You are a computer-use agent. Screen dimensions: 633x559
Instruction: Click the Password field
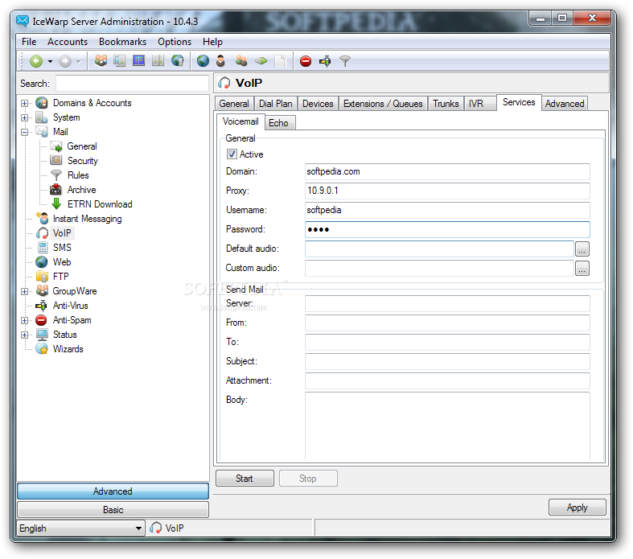click(x=447, y=230)
